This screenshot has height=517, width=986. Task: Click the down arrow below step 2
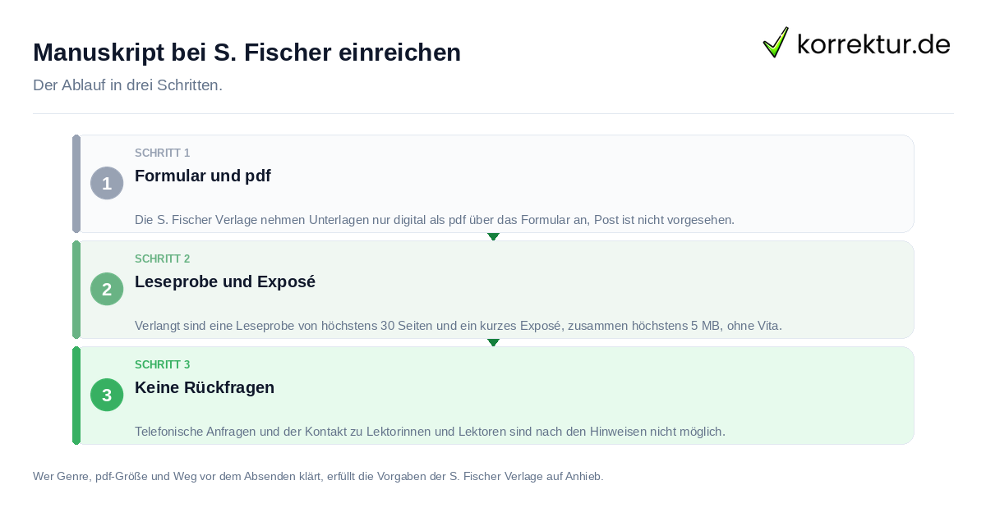[493, 342]
